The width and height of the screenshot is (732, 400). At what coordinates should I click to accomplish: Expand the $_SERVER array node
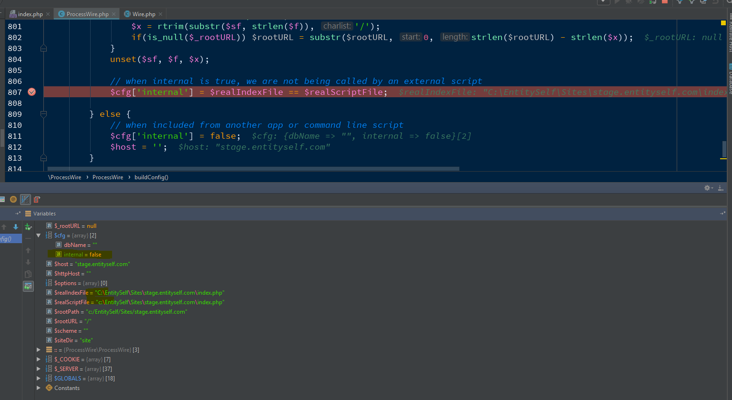[39, 369]
